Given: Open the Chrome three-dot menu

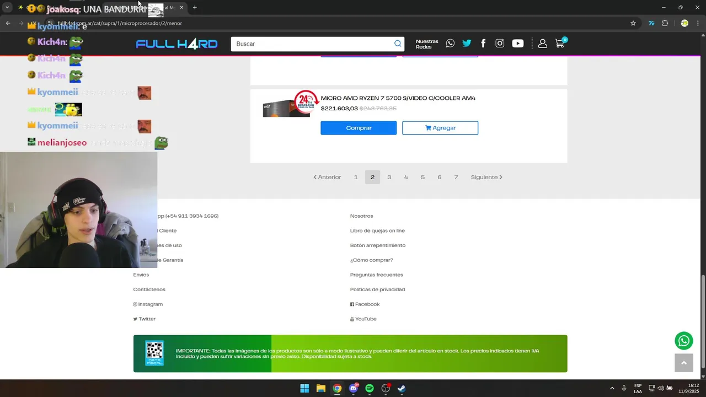Looking at the screenshot, I should pyautogui.click(x=698, y=23).
